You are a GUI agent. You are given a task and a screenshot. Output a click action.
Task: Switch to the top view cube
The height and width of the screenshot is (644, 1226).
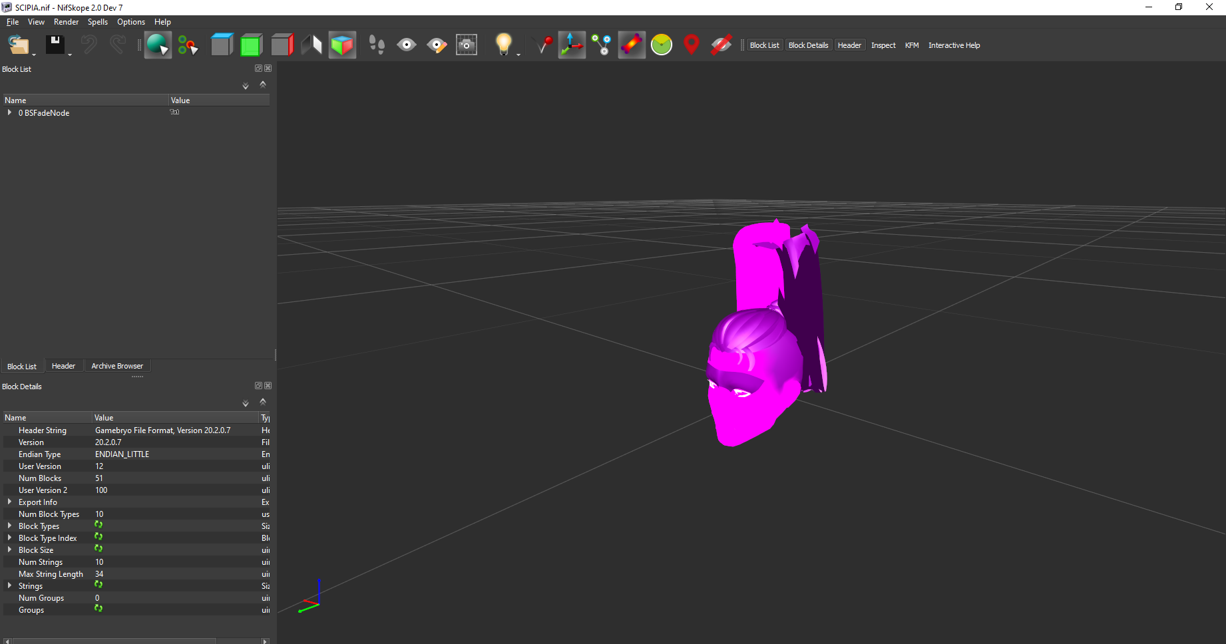pyautogui.click(x=222, y=45)
